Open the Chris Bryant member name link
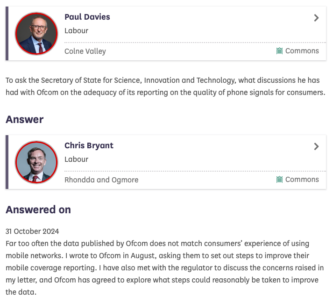333x304 pixels. click(89, 145)
